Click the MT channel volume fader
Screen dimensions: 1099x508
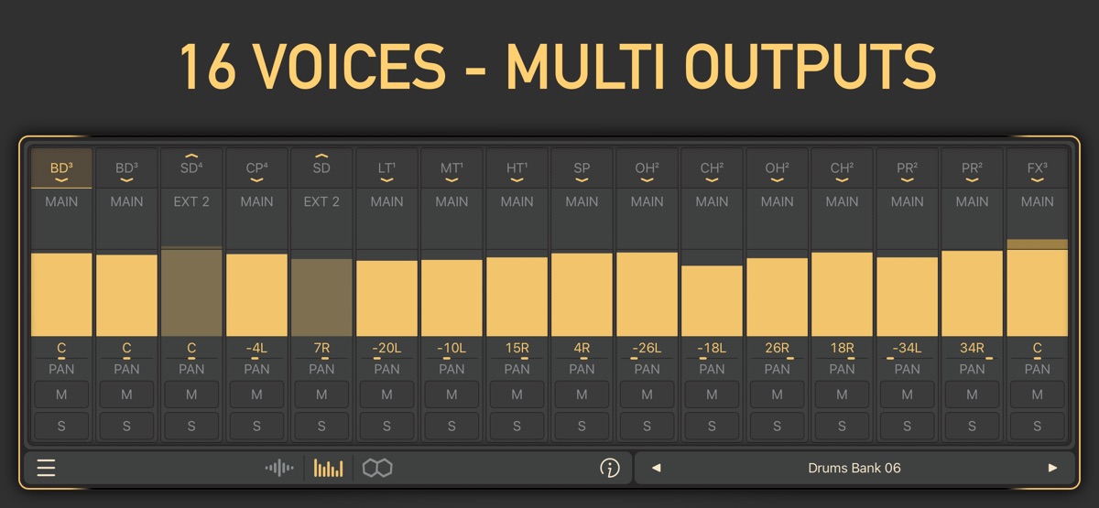pos(452,297)
